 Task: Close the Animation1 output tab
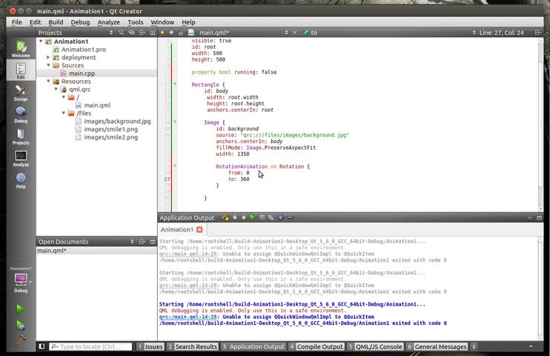(x=199, y=229)
